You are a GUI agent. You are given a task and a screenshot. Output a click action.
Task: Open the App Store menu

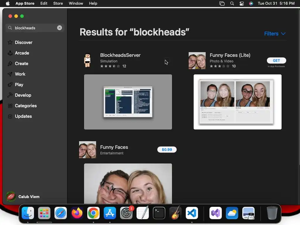point(25,3)
